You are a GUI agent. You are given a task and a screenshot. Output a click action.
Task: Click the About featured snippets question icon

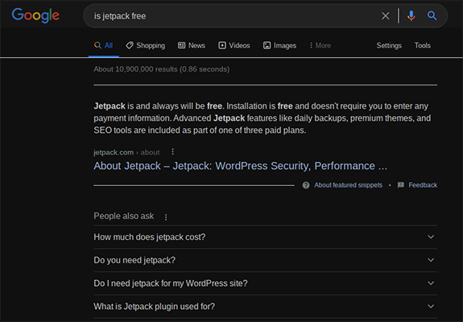pyautogui.click(x=306, y=185)
